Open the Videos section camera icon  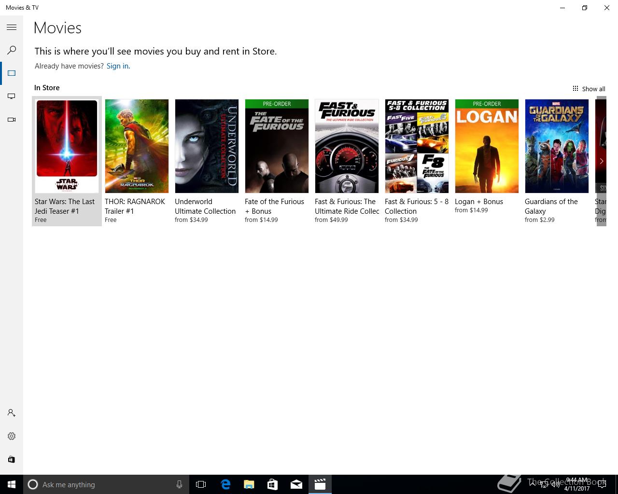tap(12, 120)
